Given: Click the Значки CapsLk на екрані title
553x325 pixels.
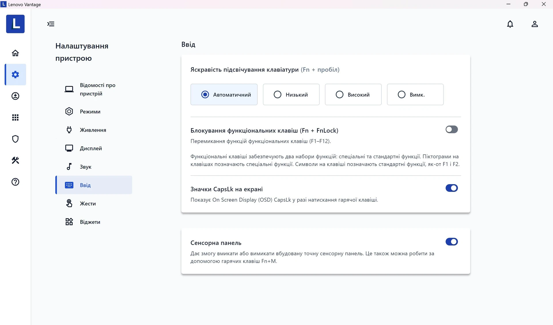Looking at the screenshot, I should 226,189.
